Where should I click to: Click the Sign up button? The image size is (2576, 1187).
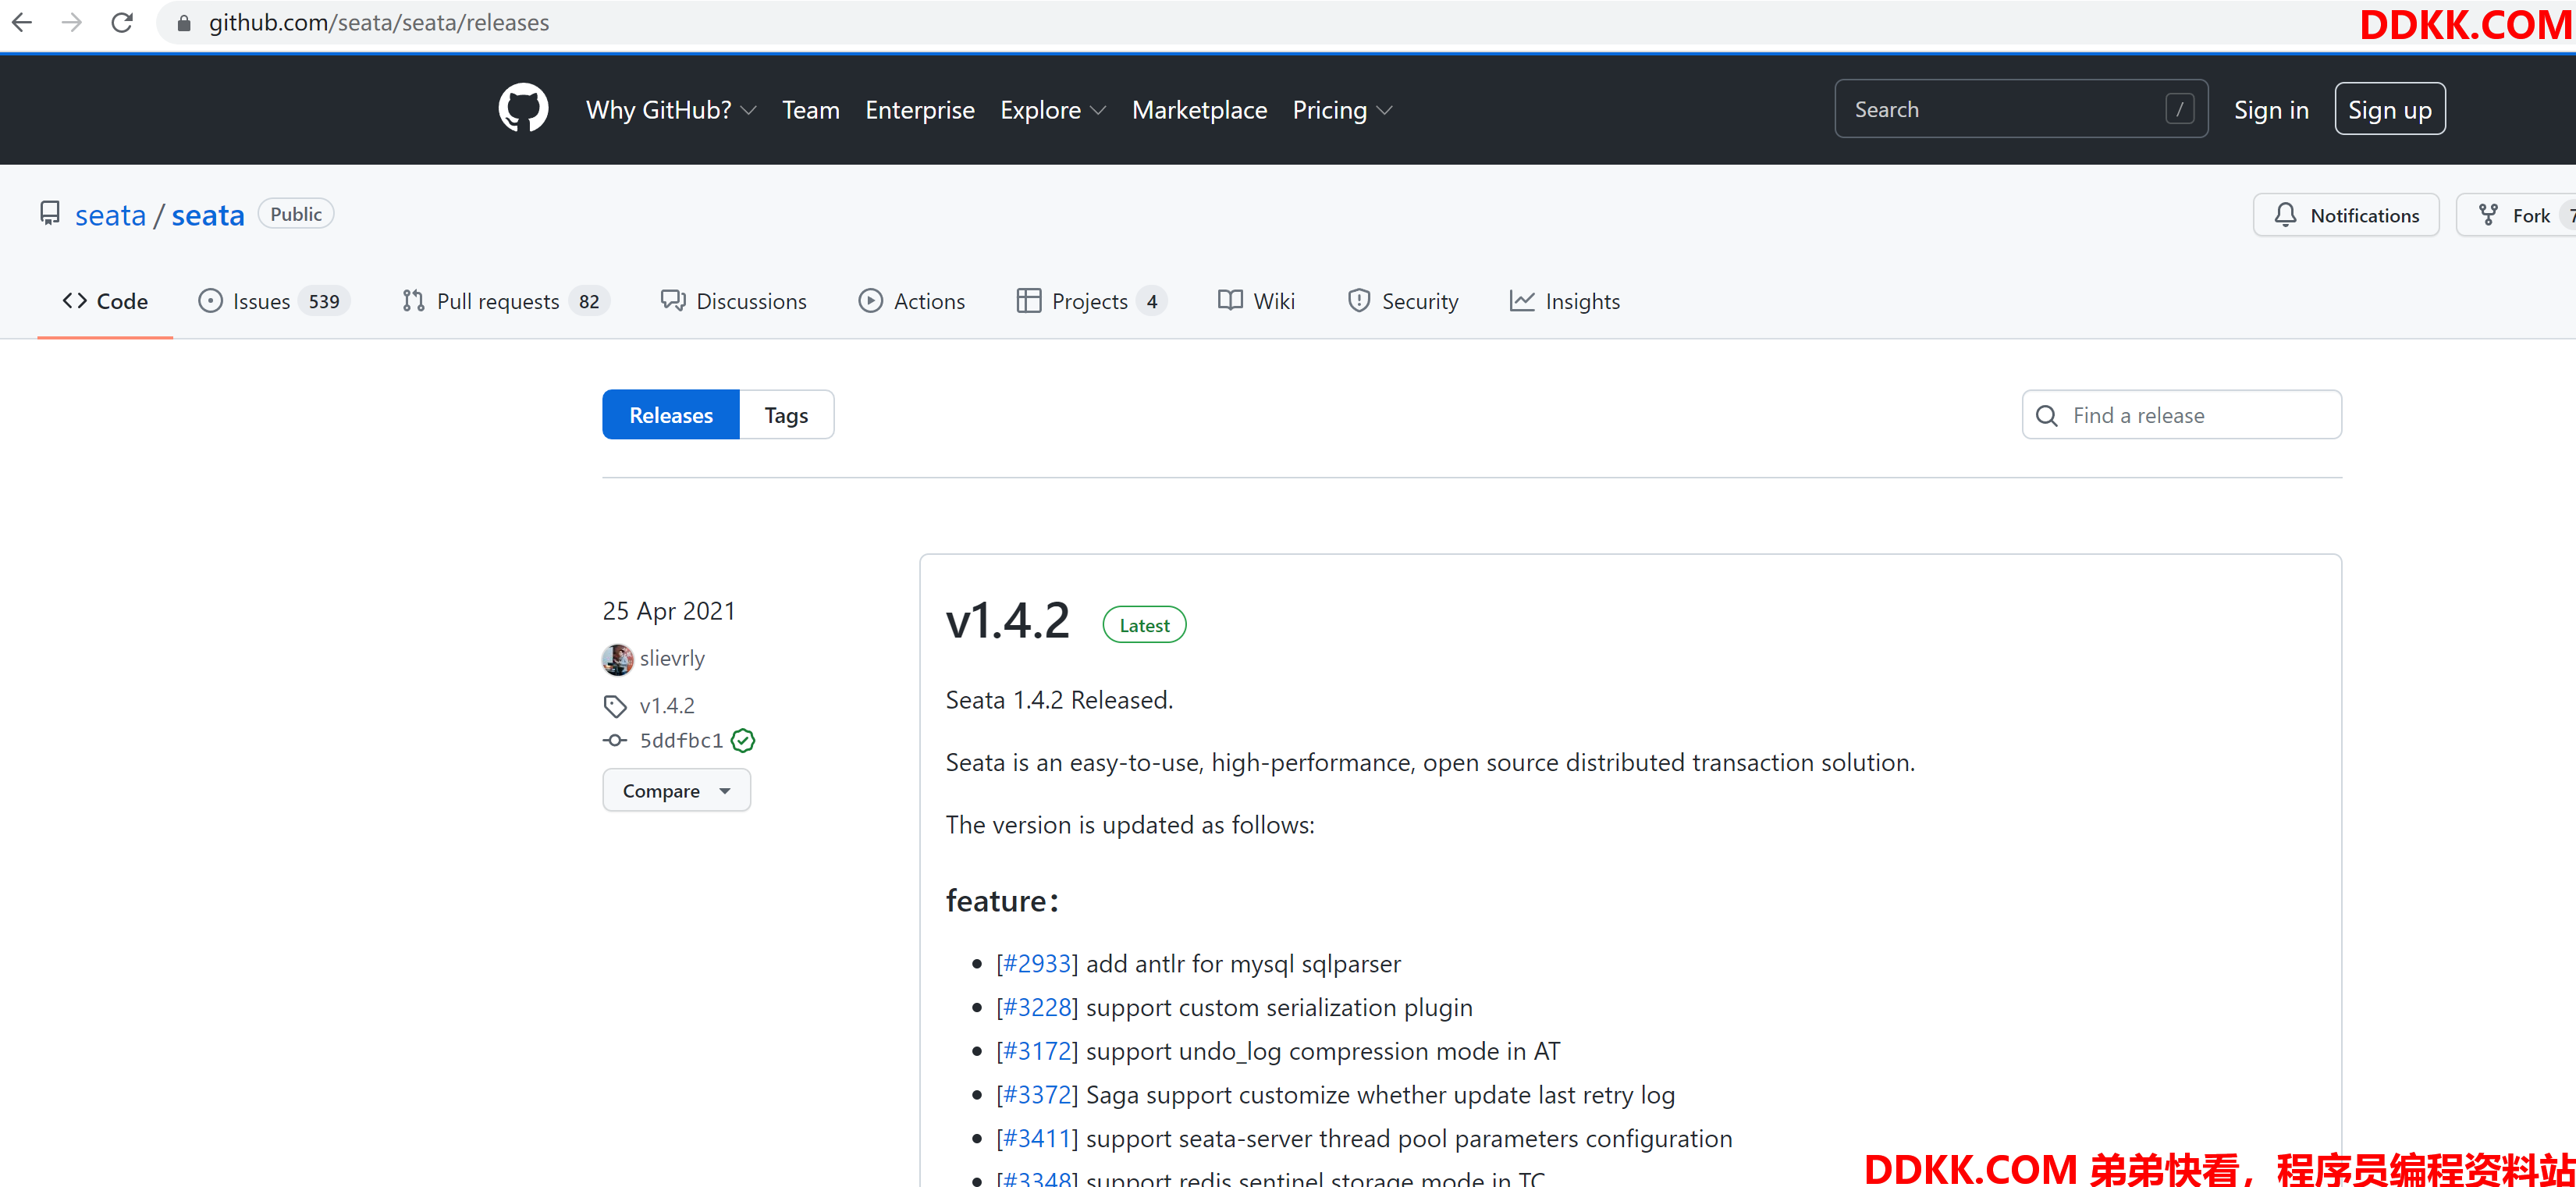[x=2389, y=109]
